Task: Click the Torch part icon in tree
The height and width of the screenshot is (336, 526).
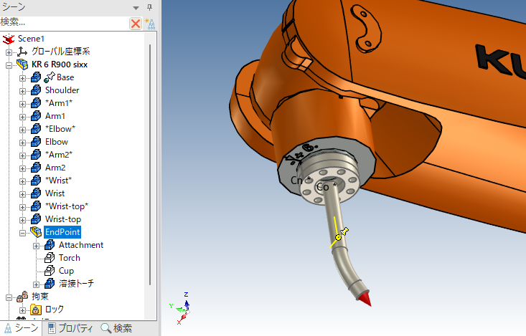Action: pyautogui.click(x=50, y=258)
